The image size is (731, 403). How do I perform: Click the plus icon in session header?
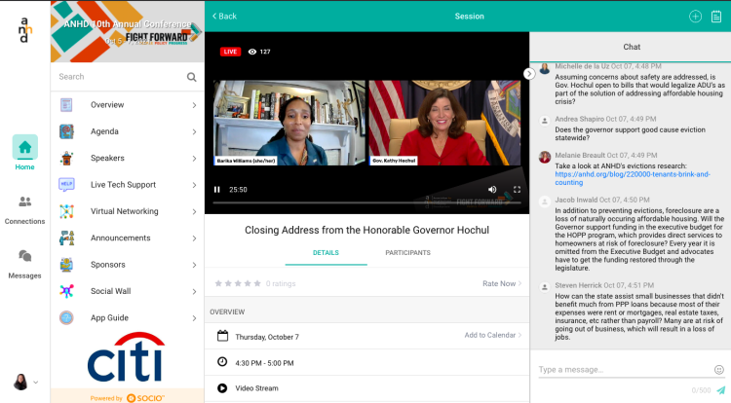(695, 17)
